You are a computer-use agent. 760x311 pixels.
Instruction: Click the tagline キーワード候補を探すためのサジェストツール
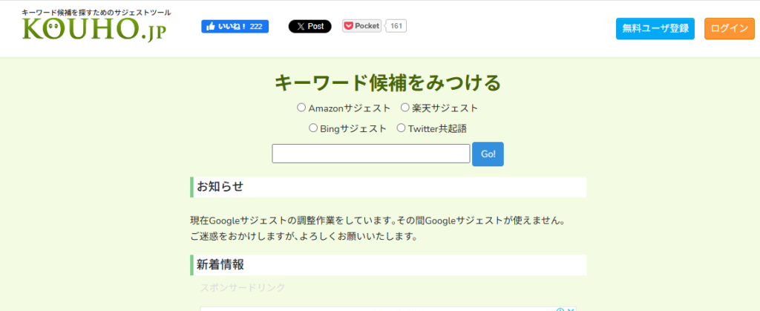click(x=96, y=13)
